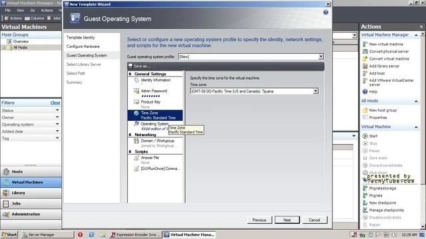Open the Guest operating system profile dropdown
This screenshot has height=239, width=426.
(x=321, y=56)
